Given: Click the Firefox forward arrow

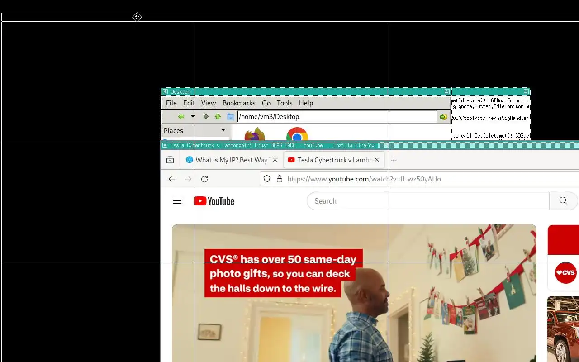Looking at the screenshot, I should [188, 179].
